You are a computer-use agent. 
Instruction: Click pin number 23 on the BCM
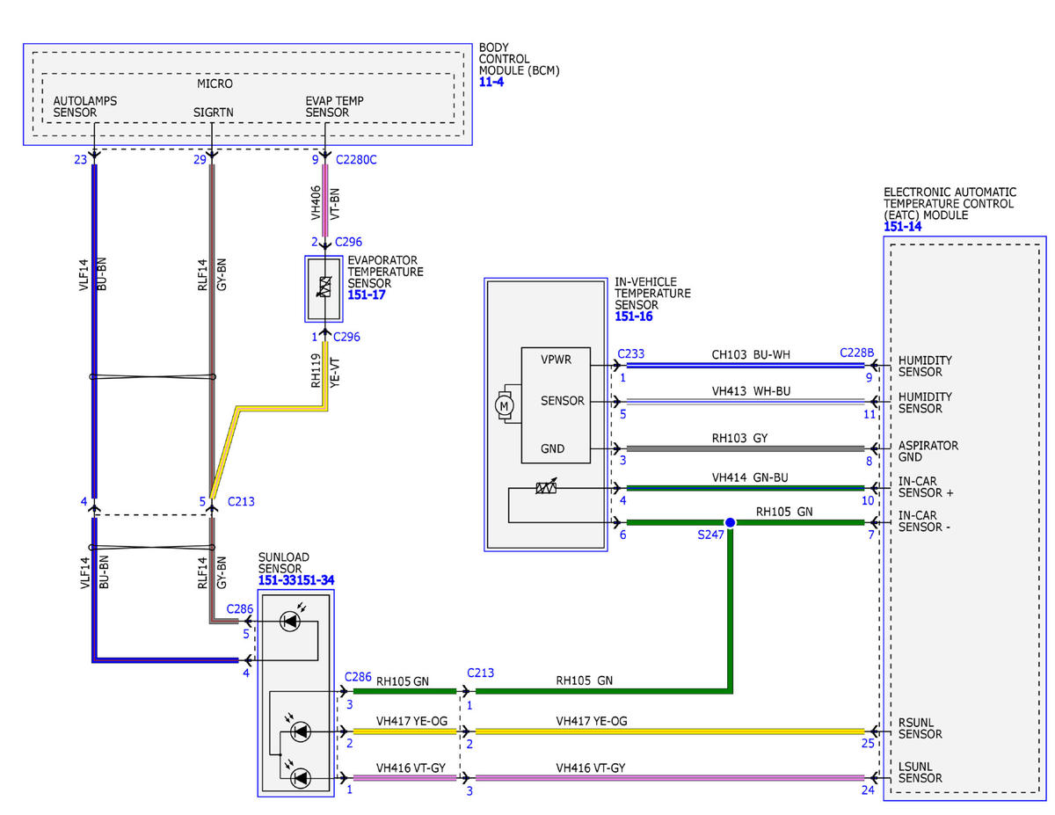click(x=81, y=160)
